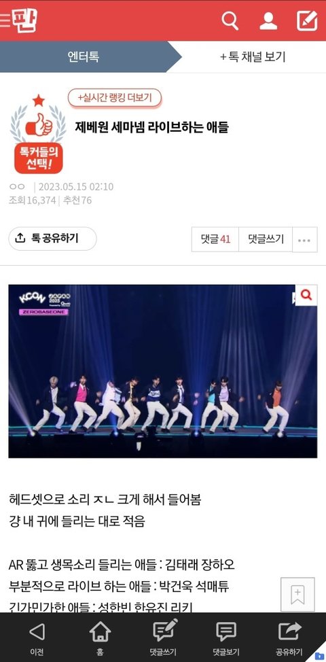Go back with 이전 arrow icon

[37, 638]
